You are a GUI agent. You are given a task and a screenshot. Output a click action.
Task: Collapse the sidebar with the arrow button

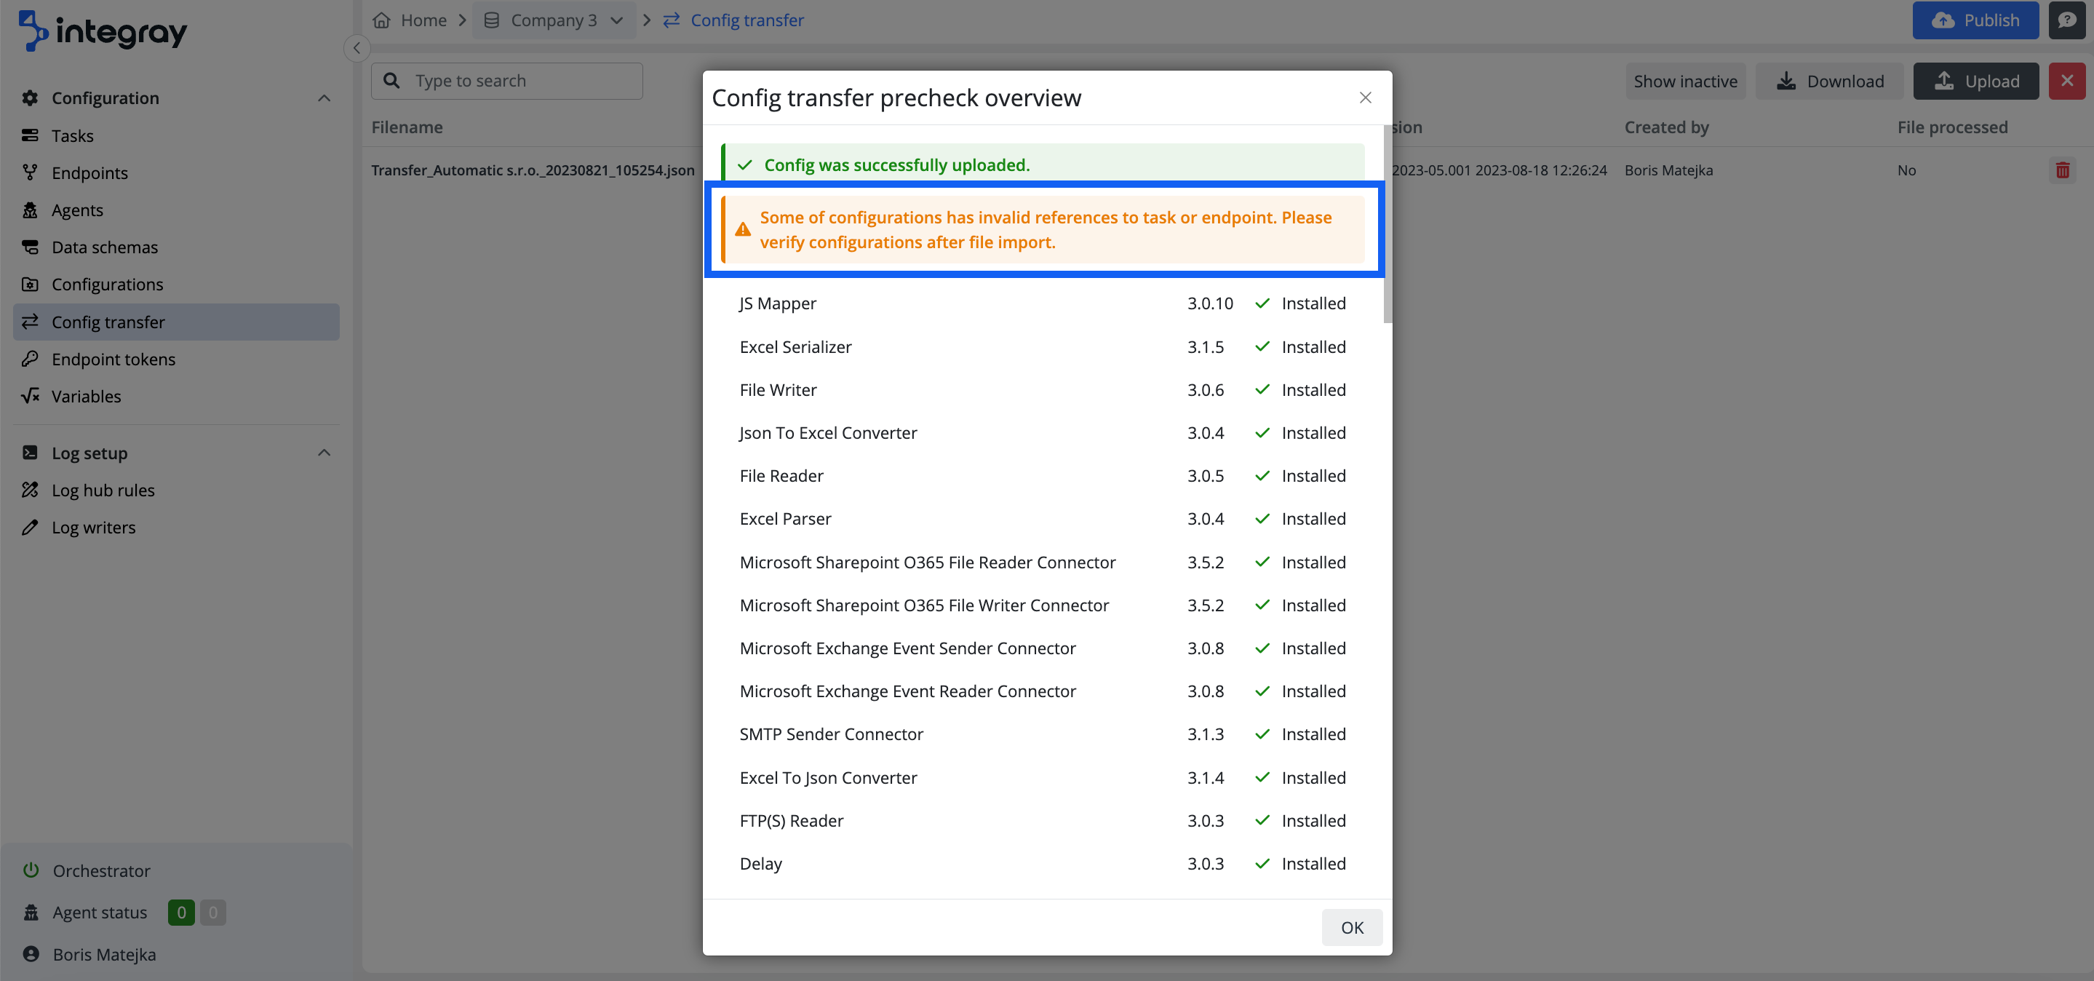coord(356,48)
